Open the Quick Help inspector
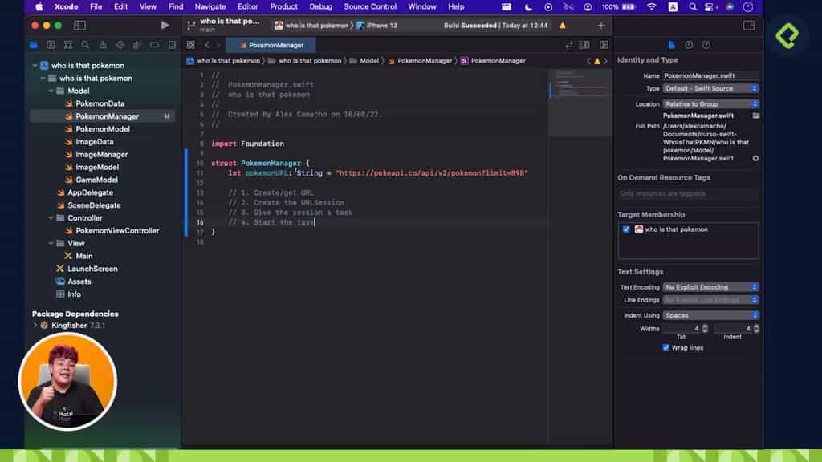The height and width of the screenshot is (462, 822). click(x=706, y=45)
